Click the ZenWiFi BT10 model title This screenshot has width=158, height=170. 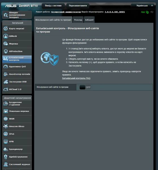click(x=28, y=6)
